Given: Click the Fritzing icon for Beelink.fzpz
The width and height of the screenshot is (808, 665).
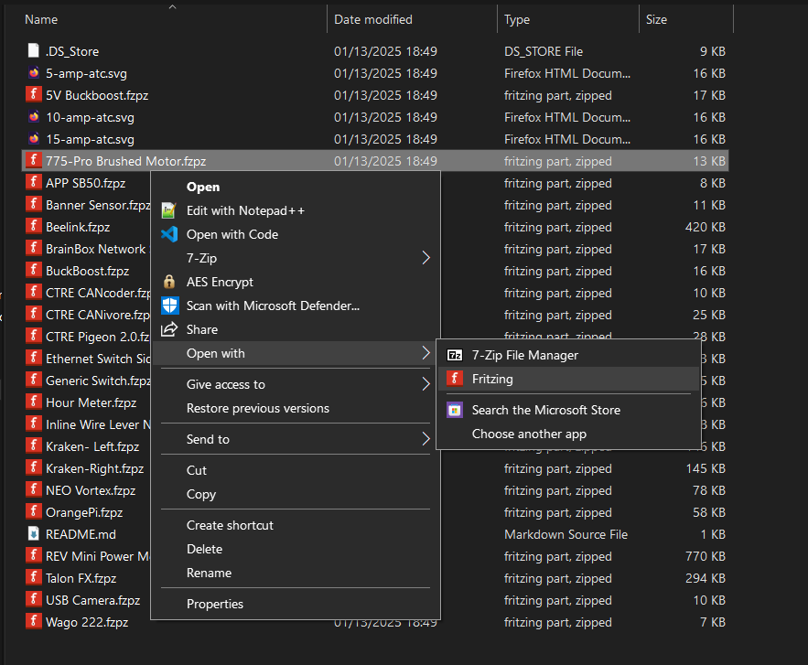Looking at the screenshot, I should (34, 227).
